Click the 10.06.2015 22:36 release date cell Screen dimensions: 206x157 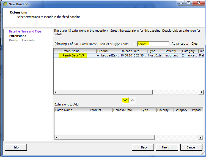(133, 55)
